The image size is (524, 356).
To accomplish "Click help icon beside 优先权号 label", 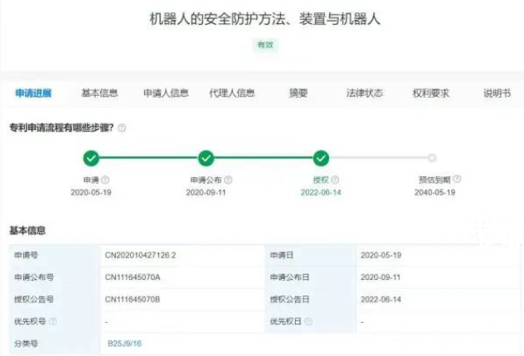I will (x=53, y=321).
